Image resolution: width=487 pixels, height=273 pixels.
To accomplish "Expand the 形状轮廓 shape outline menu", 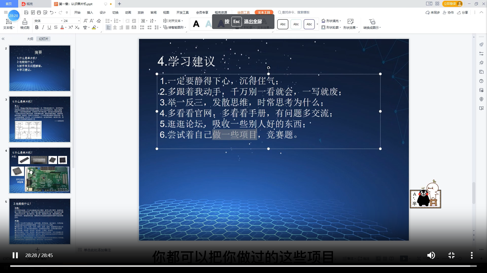I will point(340,27).
